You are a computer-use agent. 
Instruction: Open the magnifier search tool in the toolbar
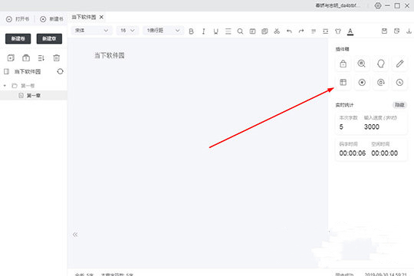(240, 31)
